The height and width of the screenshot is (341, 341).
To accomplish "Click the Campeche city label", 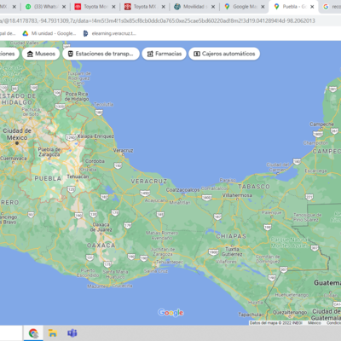I will click(321, 124).
